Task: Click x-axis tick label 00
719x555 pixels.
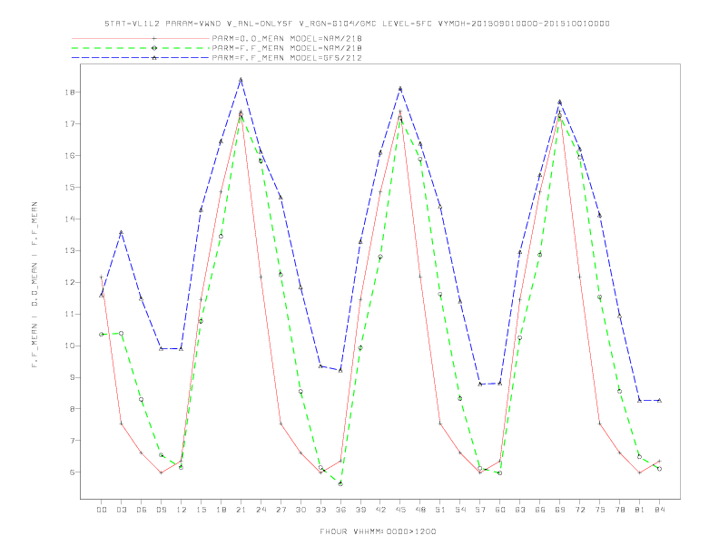Action: (x=102, y=510)
